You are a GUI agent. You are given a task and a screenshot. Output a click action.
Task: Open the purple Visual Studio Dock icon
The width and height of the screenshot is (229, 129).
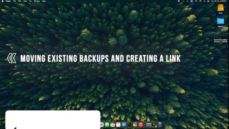click(102, 125)
